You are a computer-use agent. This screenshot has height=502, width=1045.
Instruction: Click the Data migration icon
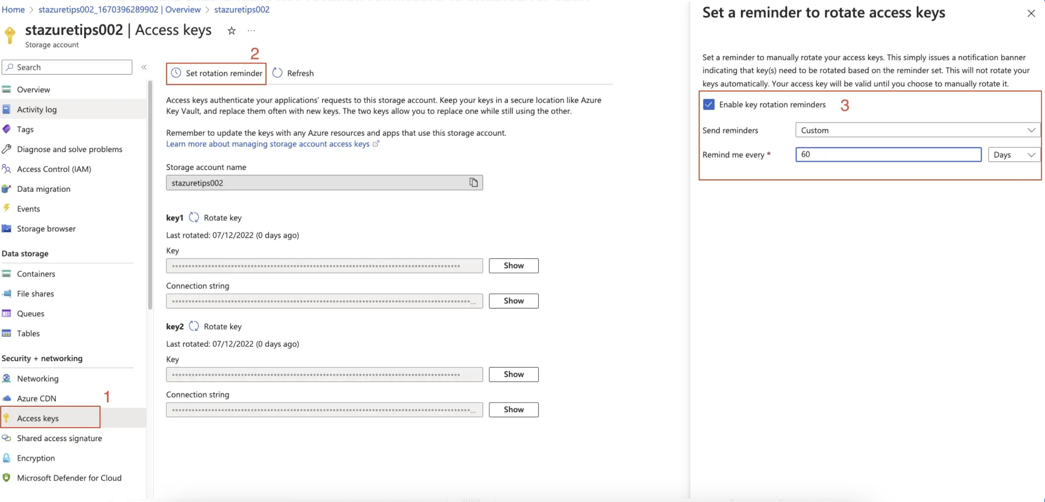(x=7, y=189)
